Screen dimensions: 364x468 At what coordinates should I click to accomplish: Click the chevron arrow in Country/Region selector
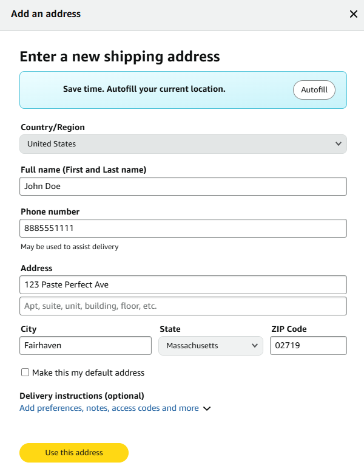click(339, 144)
